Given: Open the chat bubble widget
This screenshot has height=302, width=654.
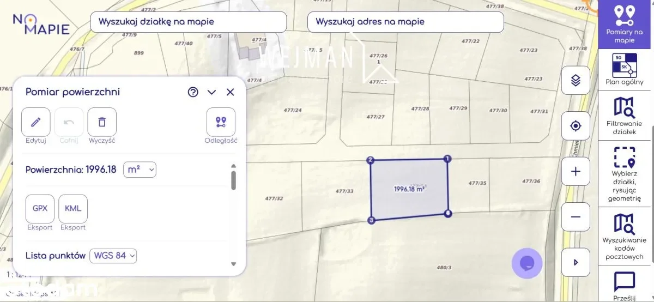Looking at the screenshot, I should click(527, 263).
